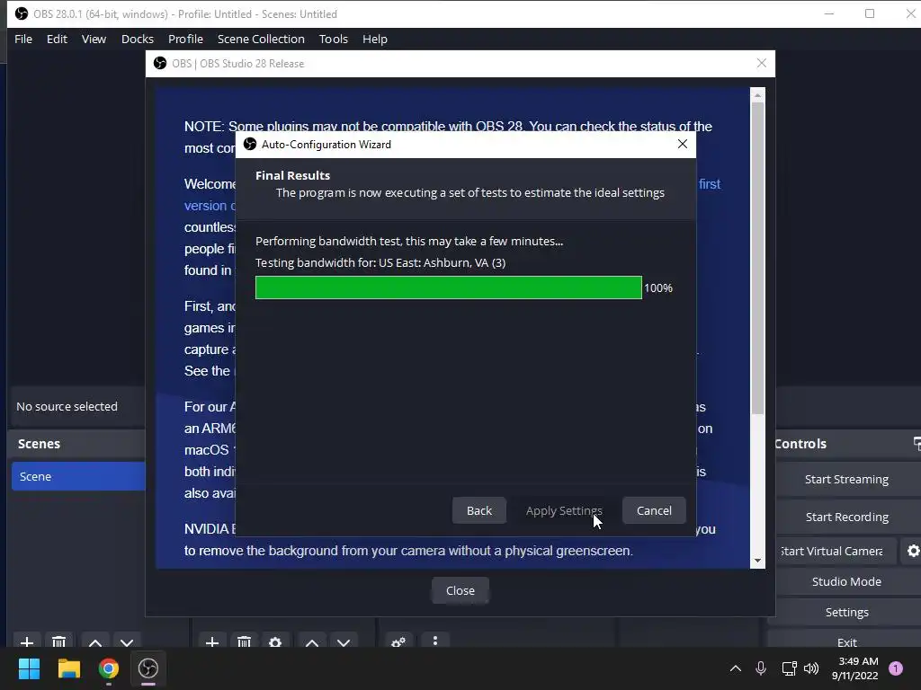Open notification center badge

pyautogui.click(x=896, y=668)
